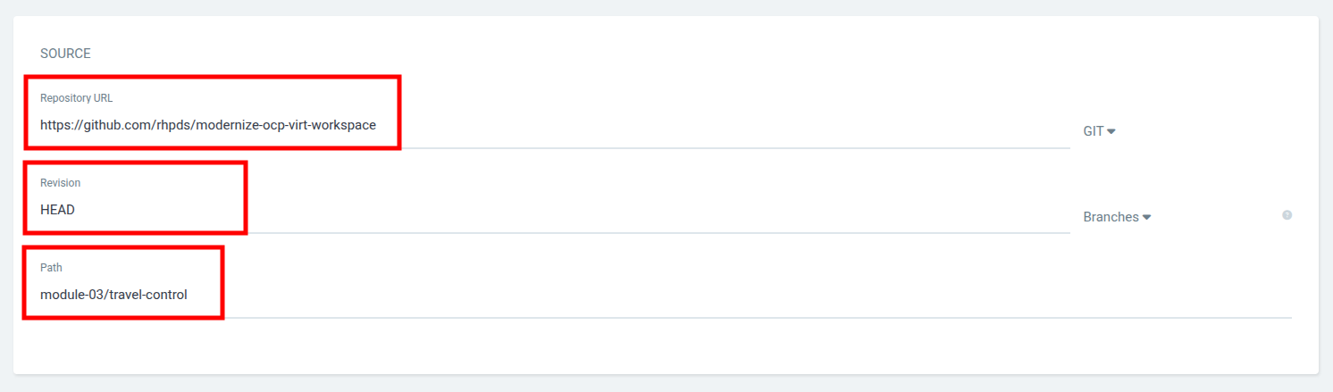Click the caret arrow next to GIT

1111,132
